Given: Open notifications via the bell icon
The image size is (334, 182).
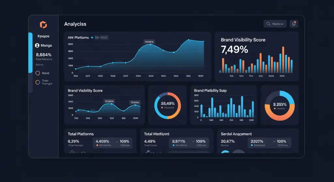Looking at the screenshot, I should 294,24.
